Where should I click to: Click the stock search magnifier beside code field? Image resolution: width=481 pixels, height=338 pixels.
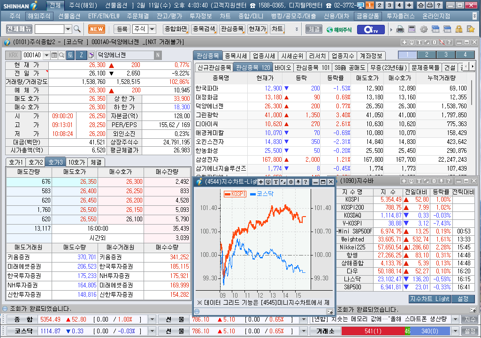[x=61, y=55]
